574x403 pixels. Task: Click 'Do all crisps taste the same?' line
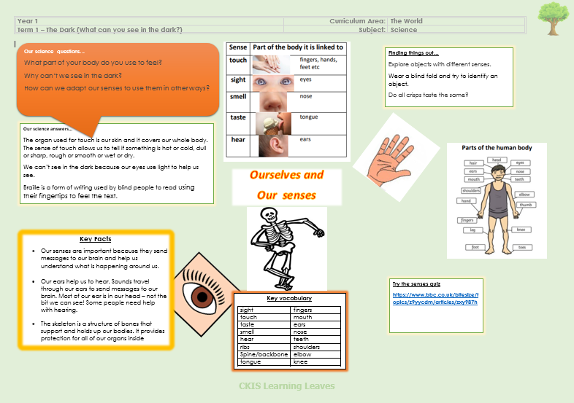(428, 95)
